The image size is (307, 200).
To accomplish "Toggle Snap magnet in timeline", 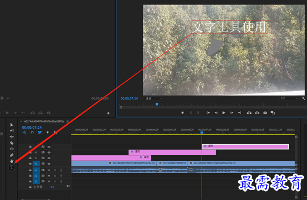I will coord(32,132).
